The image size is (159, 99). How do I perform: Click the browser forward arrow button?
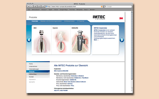tap(32, 6)
